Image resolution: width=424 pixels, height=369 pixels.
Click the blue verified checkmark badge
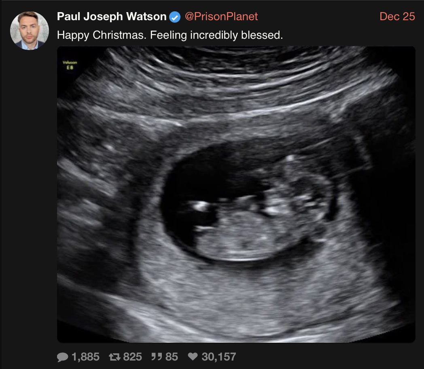175,17
